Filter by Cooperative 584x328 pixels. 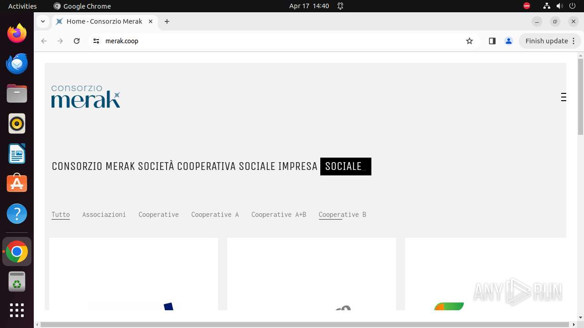click(159, 215)
